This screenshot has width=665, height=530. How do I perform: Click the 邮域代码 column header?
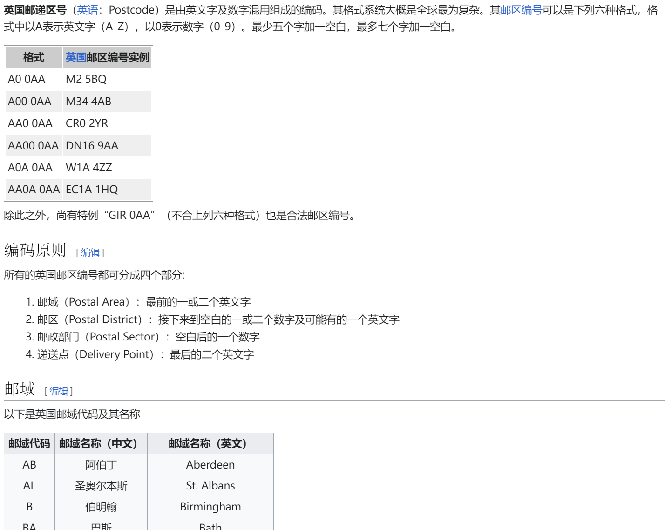[29, 443]
